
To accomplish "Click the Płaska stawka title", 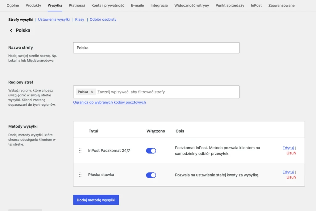I will click(101, 175).
